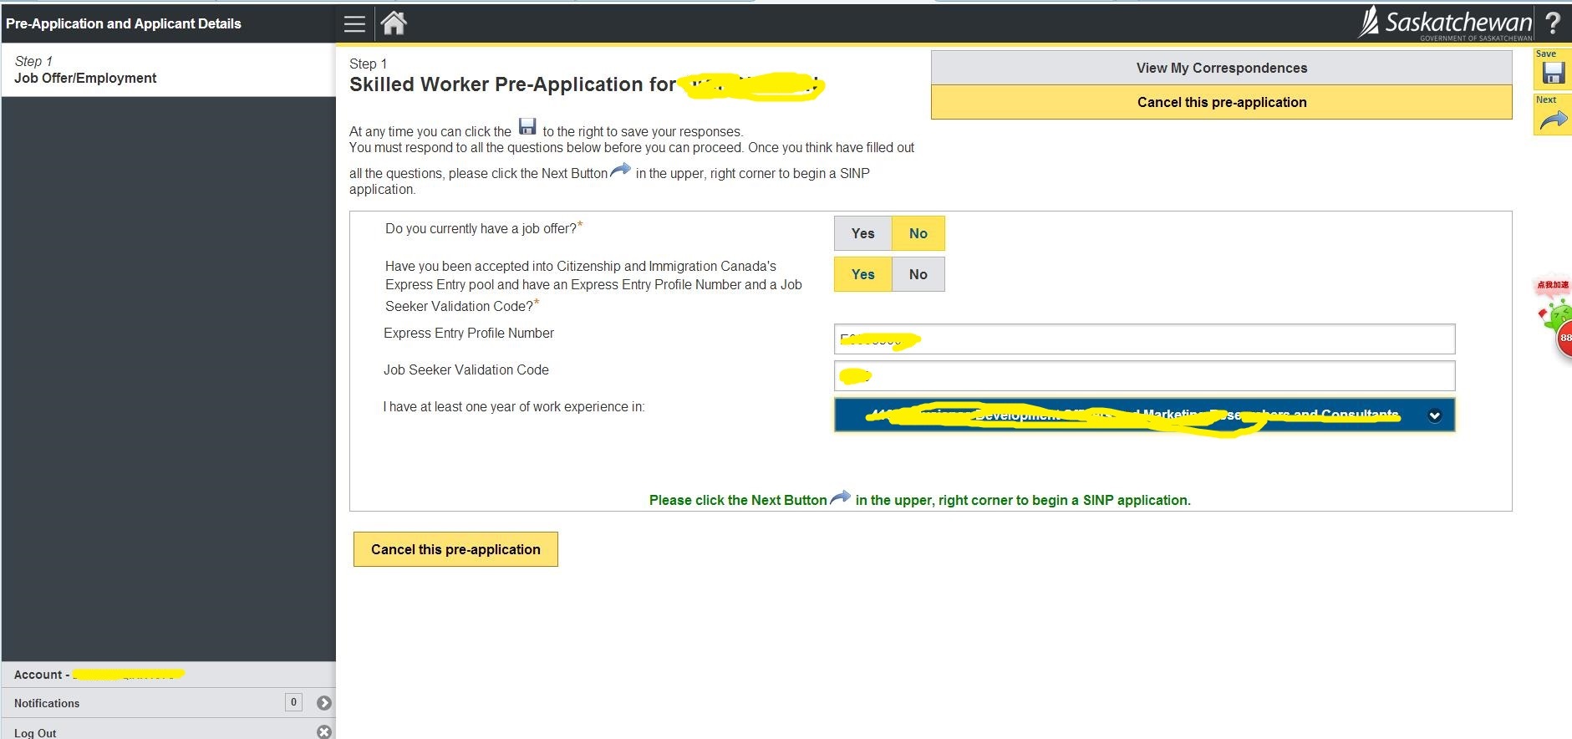Expand the work experience occupation dropdown
Screen dimensions: 1572x739
1434,415
